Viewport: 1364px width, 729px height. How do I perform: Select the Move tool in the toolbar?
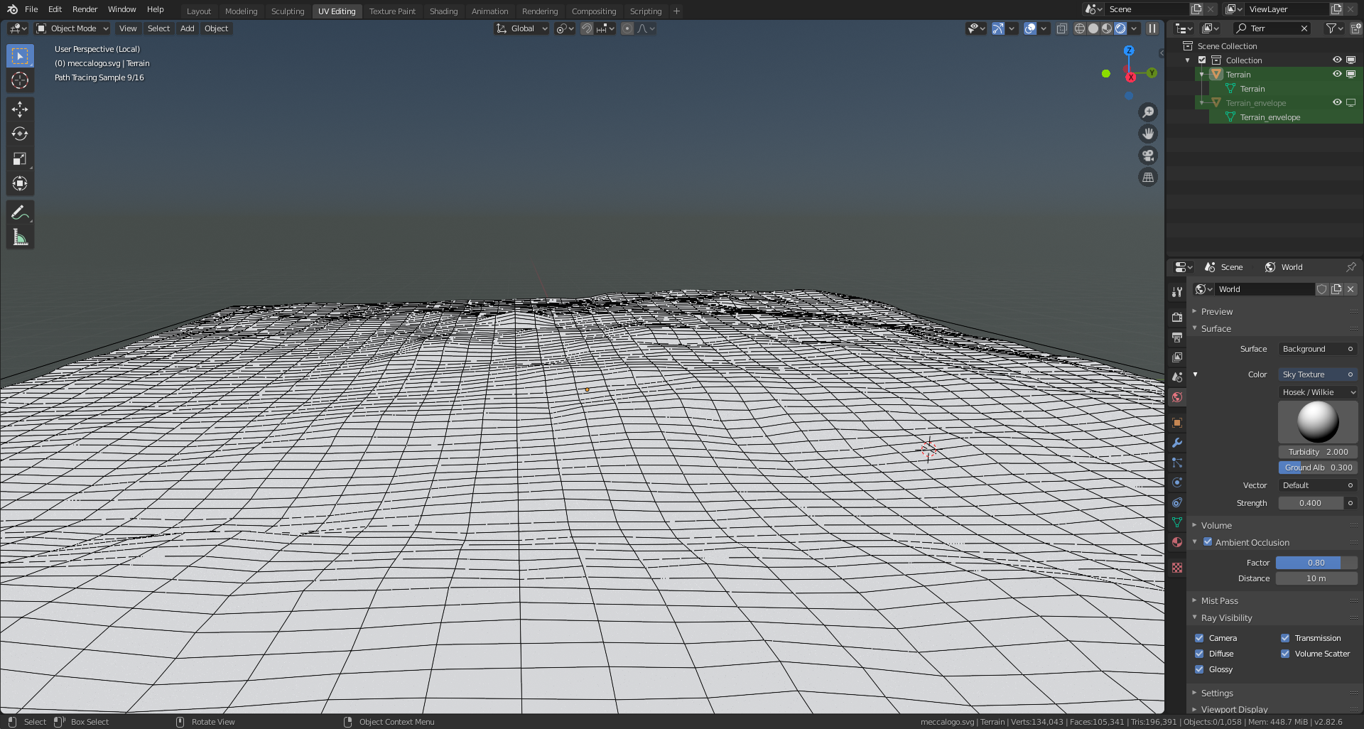[x=20, y=109]
